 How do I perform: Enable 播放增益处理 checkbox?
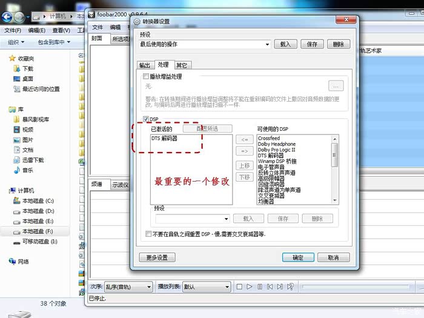coord(146,76)
